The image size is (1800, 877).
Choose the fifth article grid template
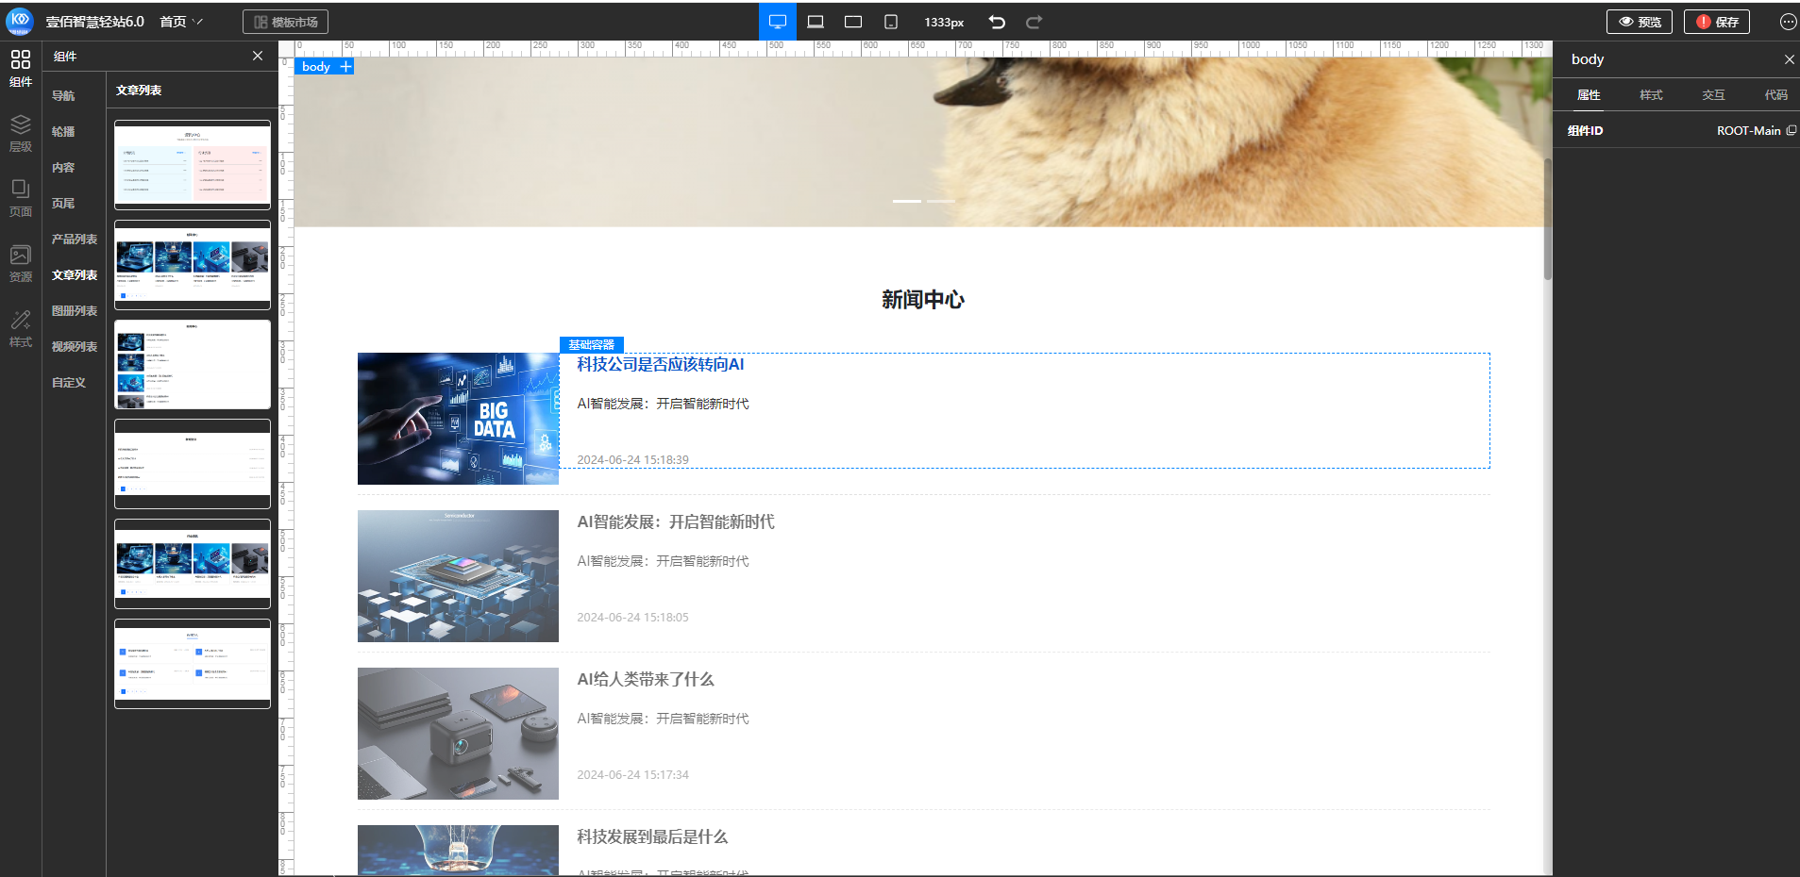pos(193,564)
